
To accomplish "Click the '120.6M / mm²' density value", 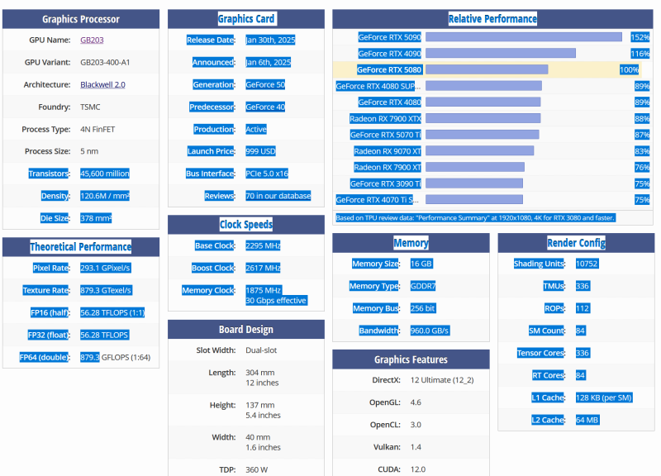I will tap(105, 196).
